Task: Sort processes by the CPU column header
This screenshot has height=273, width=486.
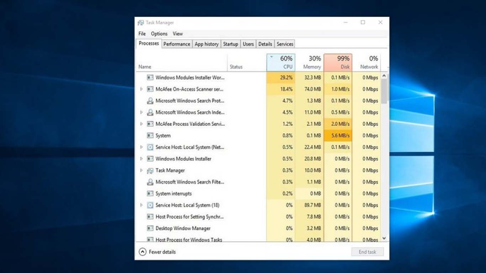Action: (281, 62)
